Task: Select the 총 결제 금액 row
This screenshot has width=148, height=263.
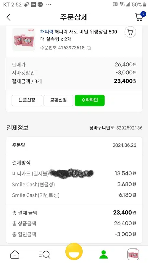Action: pos(74,213)
